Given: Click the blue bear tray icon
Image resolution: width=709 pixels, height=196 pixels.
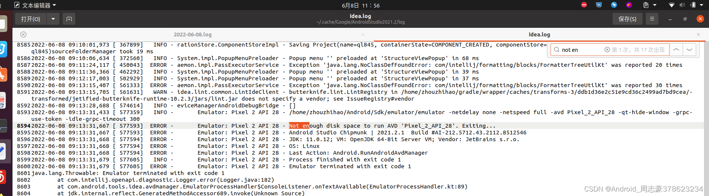Looking at the screenshot, I should tap(599, 5).
